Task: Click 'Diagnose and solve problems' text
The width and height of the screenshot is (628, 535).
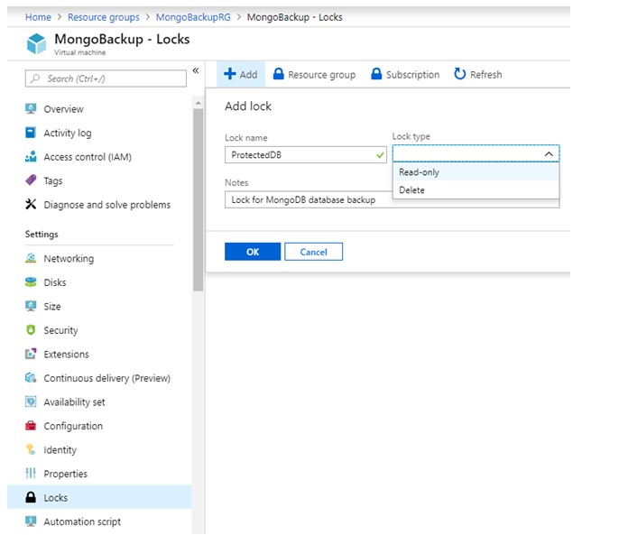Action: tap(107, 205)
